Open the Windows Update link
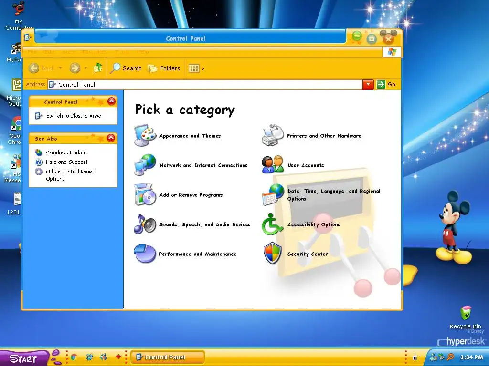The height and width of the screenshot is (366, 489). click(x=66, y=152)
